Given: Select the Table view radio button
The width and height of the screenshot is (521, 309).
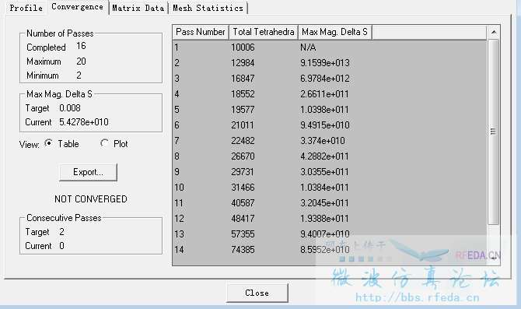Looking at the screenshot, I should [48, 143].
